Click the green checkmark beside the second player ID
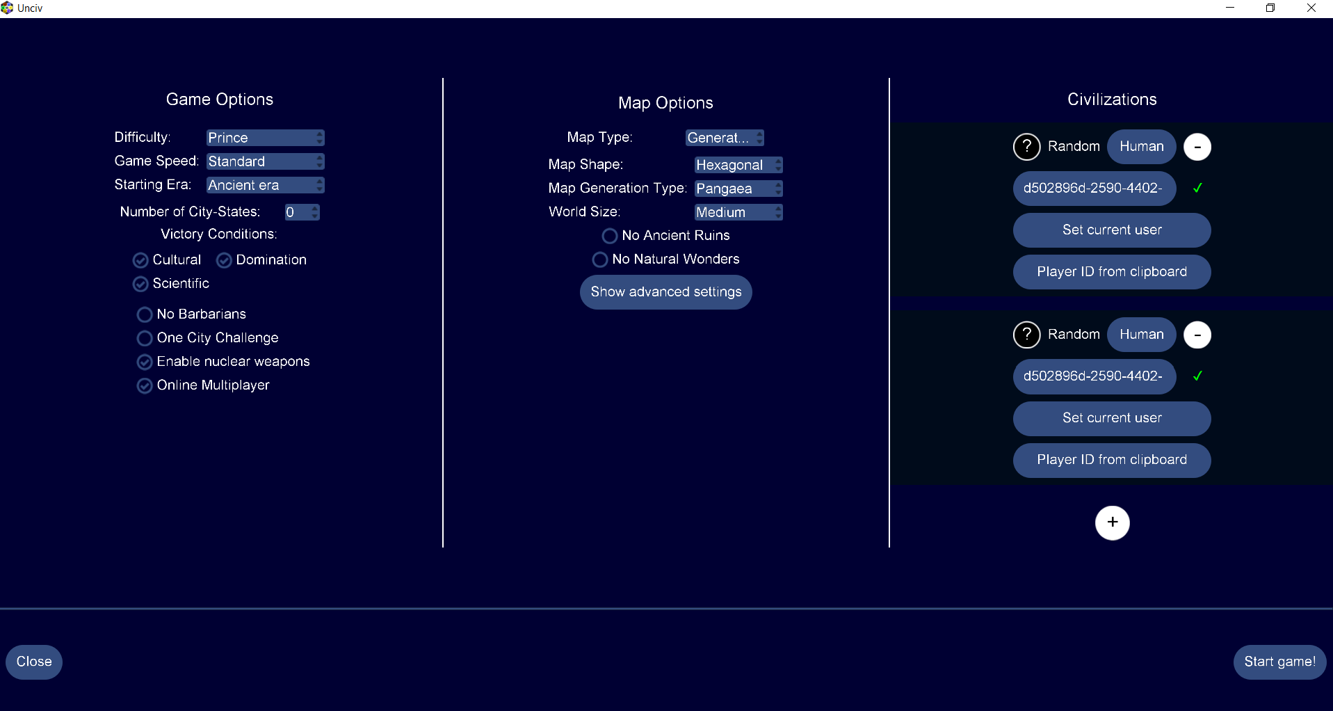 1197,376
